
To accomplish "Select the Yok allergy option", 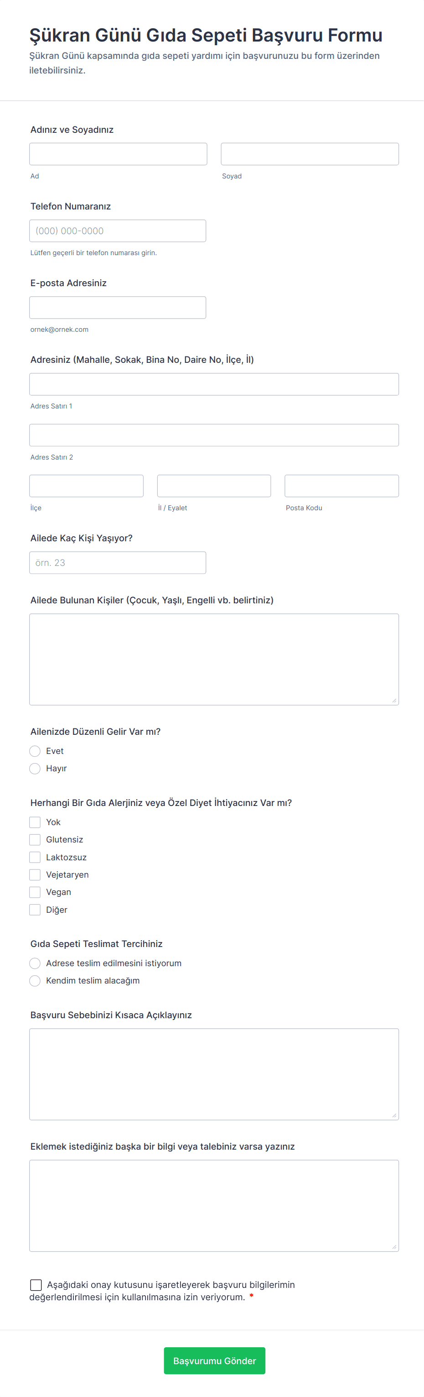I will coord(35,822).
